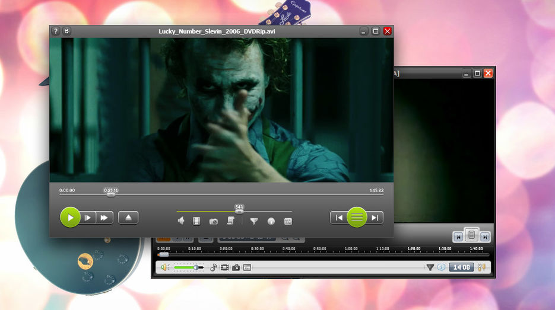Minimize the front player window
Viewport: 555px width, 310px height.
coord(363,31)
